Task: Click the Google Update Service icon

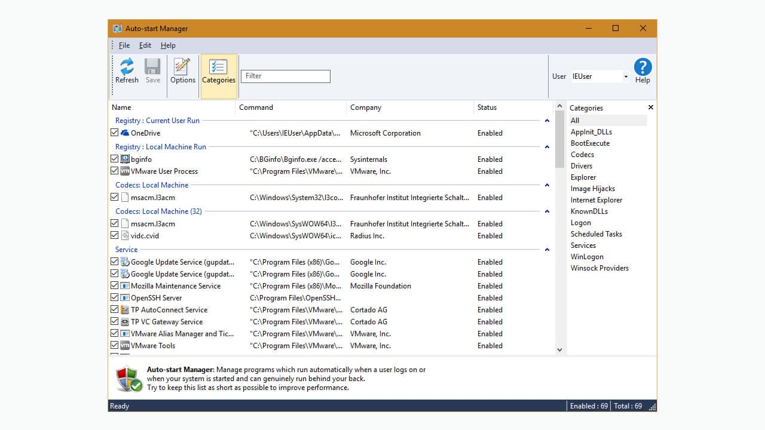Action: click(124, 262)
